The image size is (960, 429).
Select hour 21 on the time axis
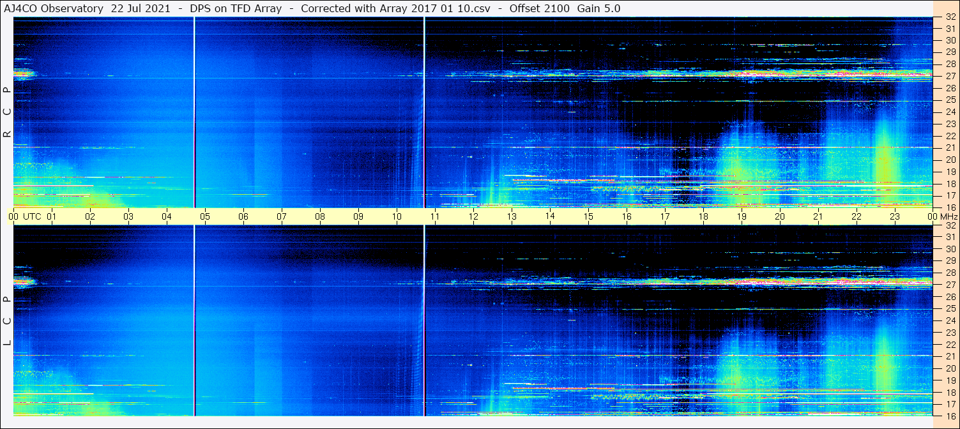818,216
